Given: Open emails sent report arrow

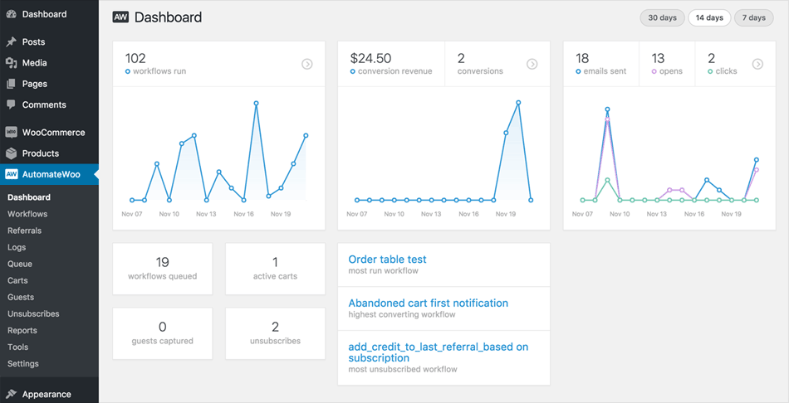Looking at the screenshot, I should [757, 64].
